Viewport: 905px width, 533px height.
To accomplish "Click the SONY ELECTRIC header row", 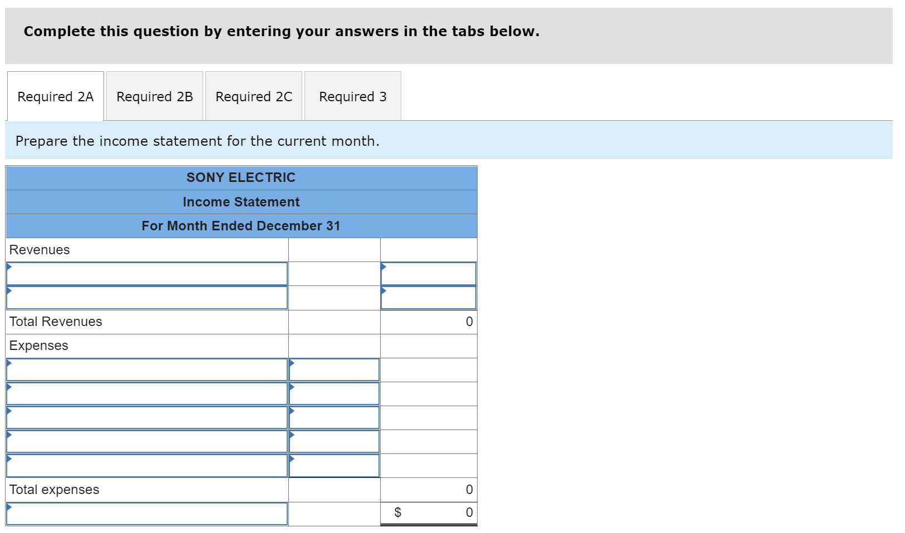I will point(241,177).
